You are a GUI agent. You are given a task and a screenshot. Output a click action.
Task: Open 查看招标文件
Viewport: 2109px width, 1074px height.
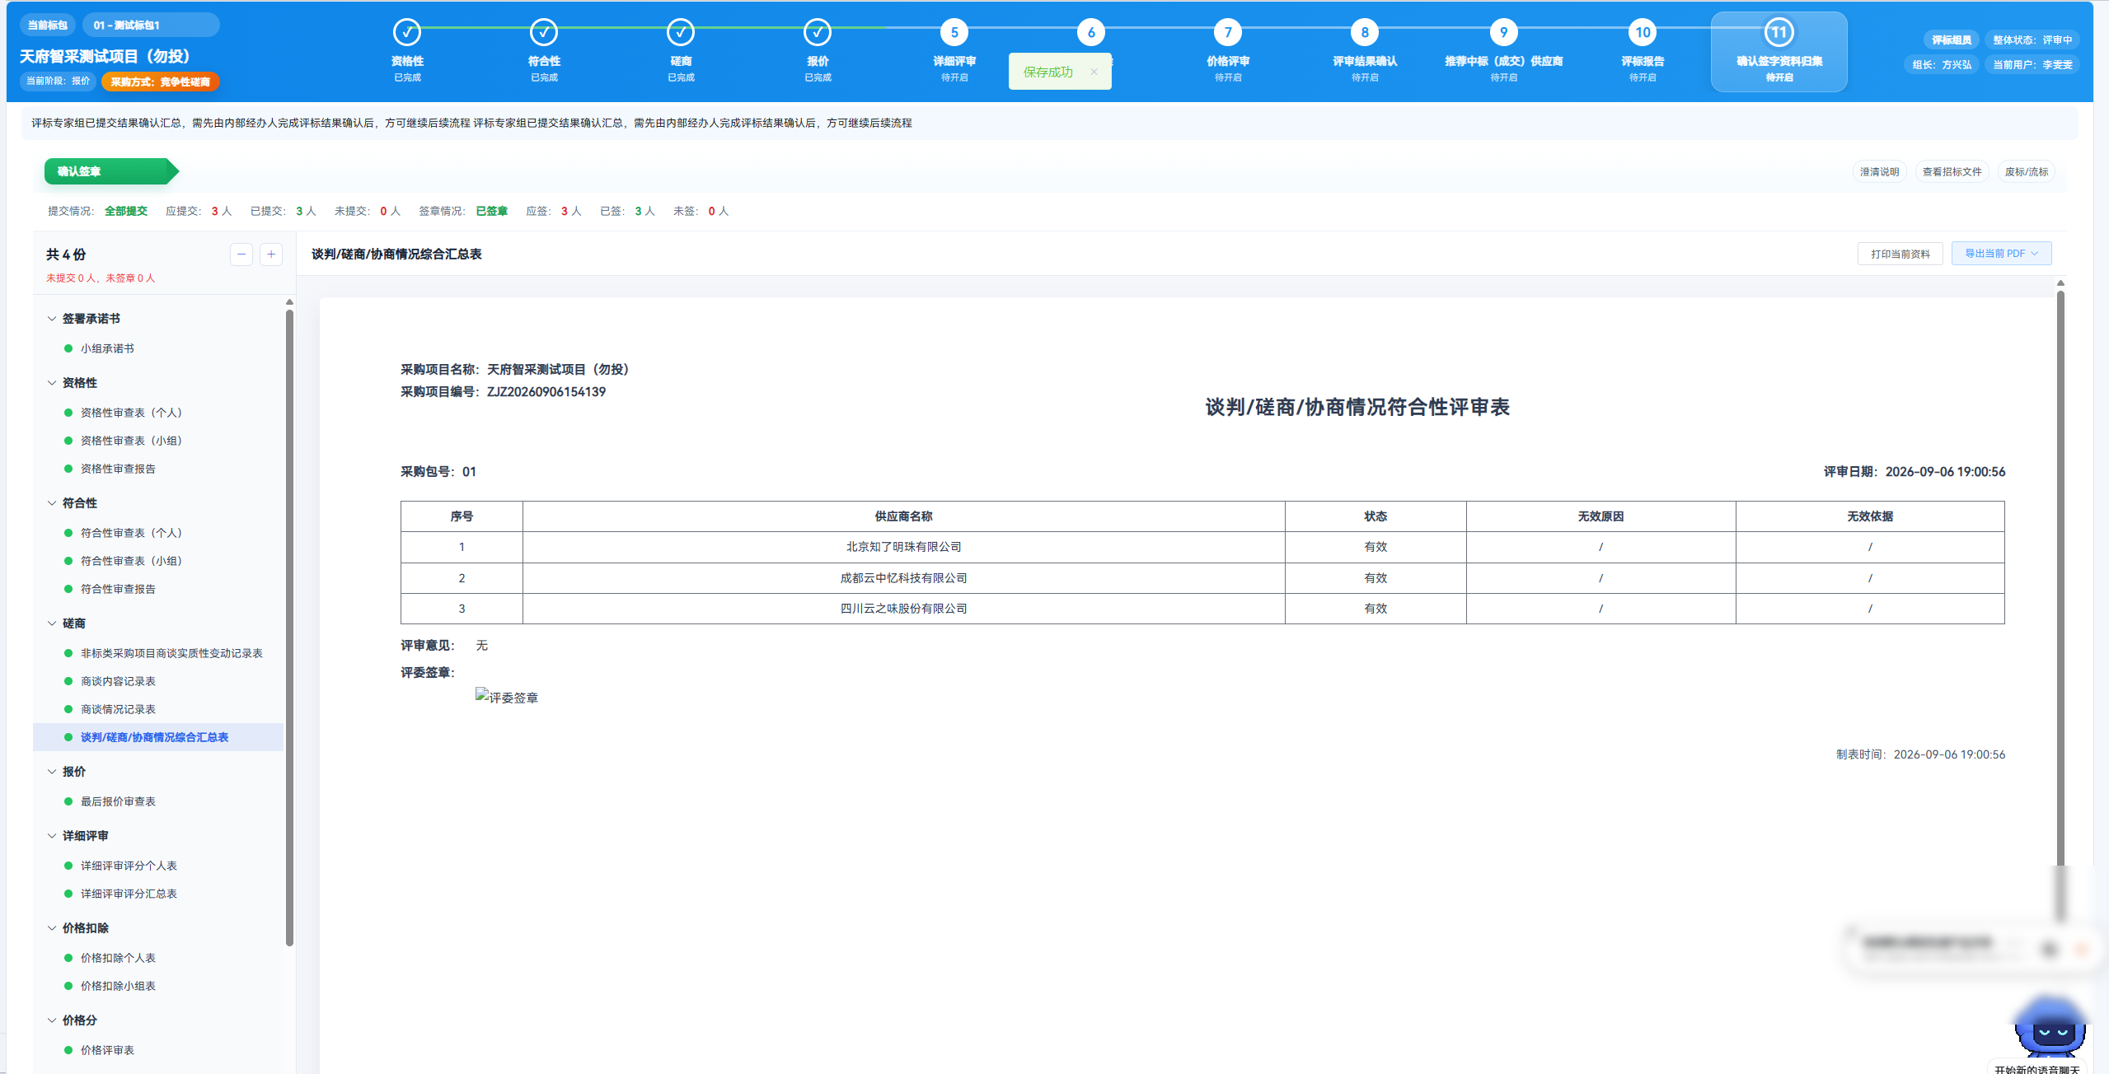(x=1952, y=171)
